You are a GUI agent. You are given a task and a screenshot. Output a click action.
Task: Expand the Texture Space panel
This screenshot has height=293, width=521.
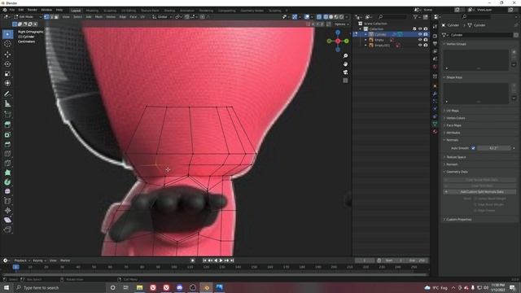point(456,157)
